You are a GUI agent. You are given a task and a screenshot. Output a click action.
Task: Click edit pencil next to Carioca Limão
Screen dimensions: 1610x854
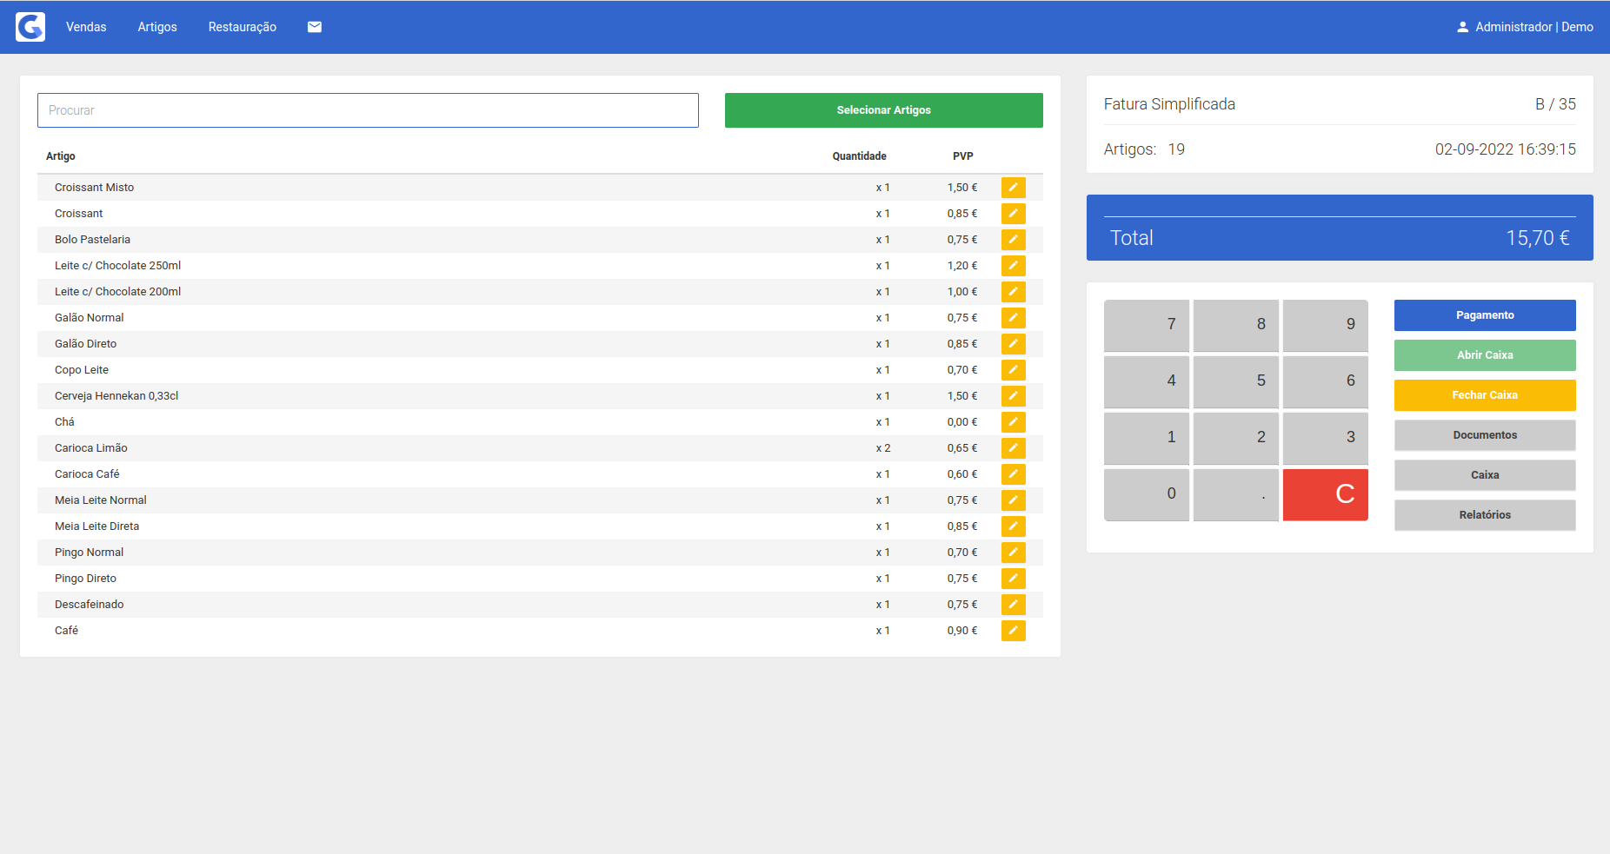pos(1013,448)
